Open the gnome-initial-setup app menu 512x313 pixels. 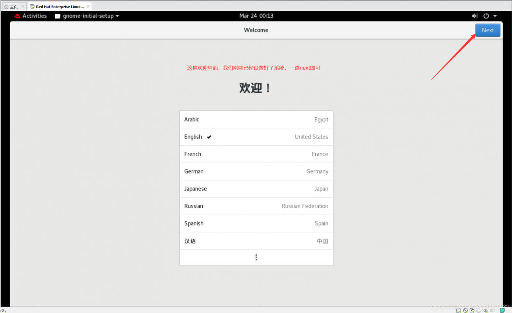[x=87, y=16]
